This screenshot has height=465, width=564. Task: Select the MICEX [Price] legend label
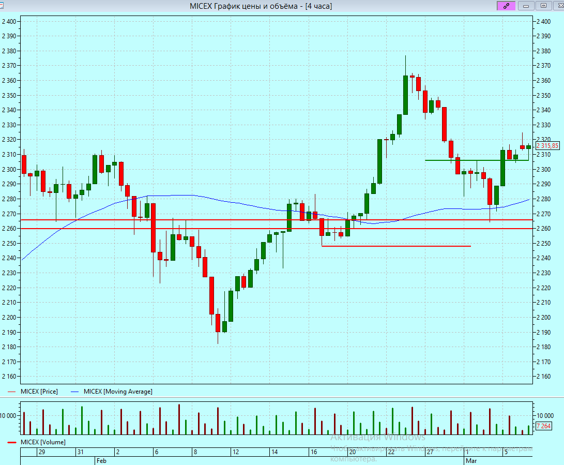click(39, 392)
